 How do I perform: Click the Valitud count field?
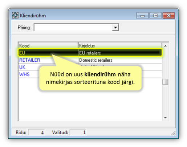coord(78,132)
